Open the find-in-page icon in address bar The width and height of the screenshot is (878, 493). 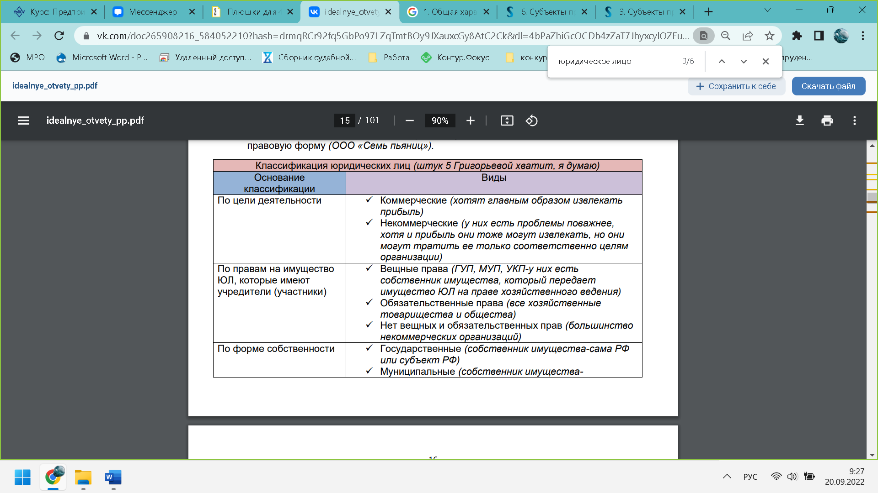pyautogui.click(x=704, y=36)
